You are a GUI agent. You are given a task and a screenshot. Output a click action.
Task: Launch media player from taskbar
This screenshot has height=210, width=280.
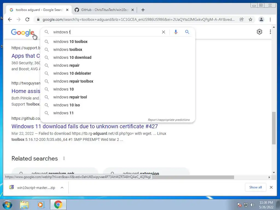coord(41,205)
